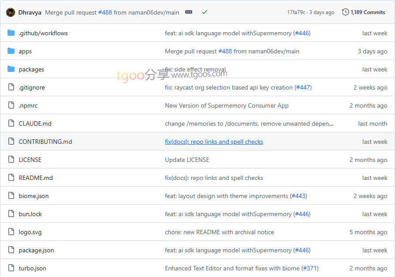Open the 1,189 Commits history
The width and height of the screenshot is (395, 277).
pos(364,12)
